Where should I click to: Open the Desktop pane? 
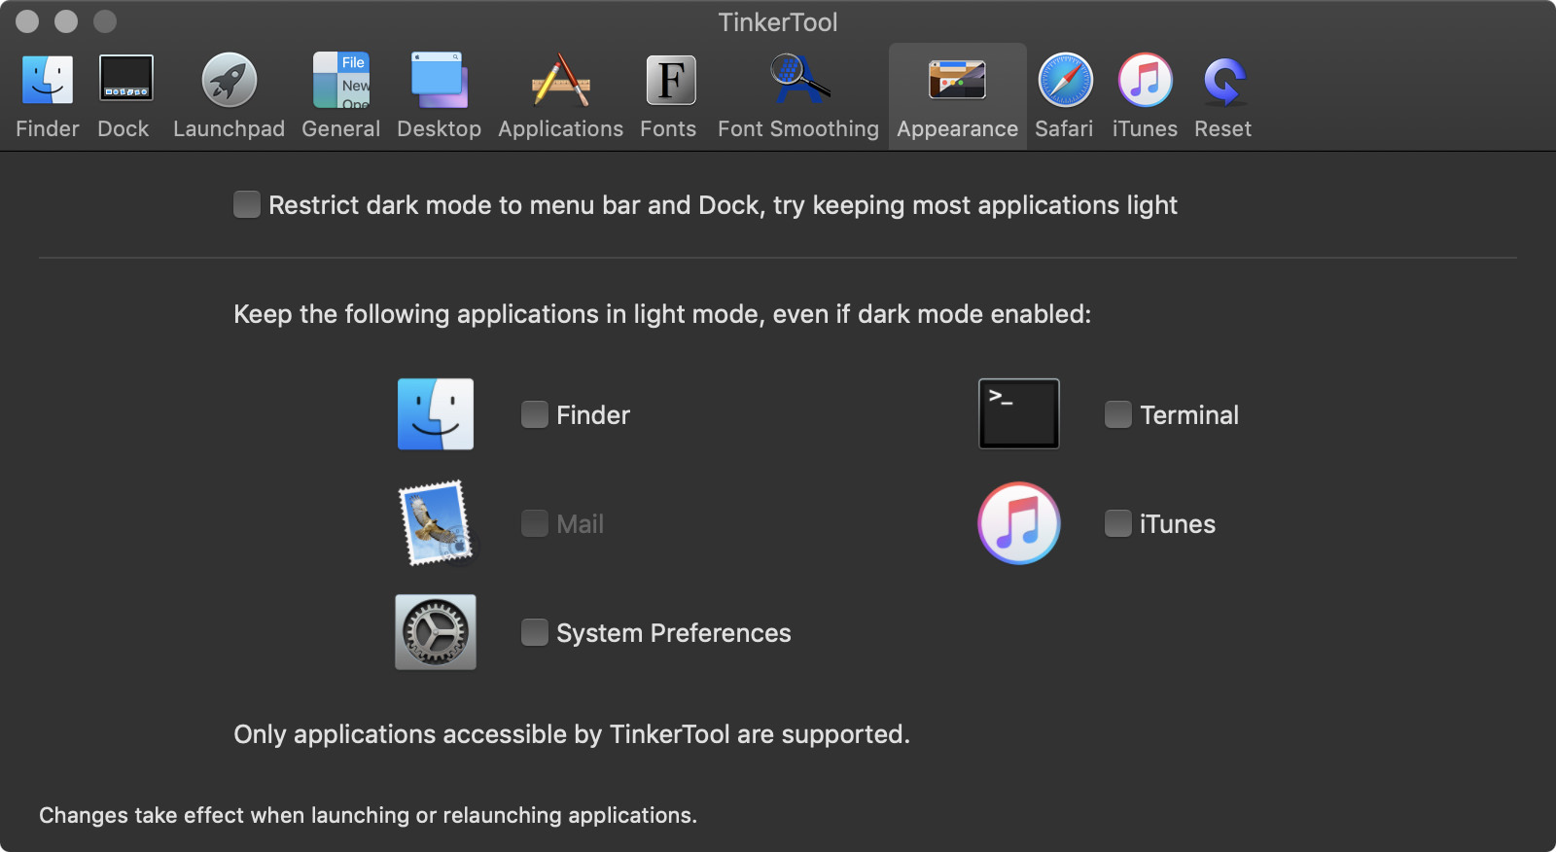point(439,95)
